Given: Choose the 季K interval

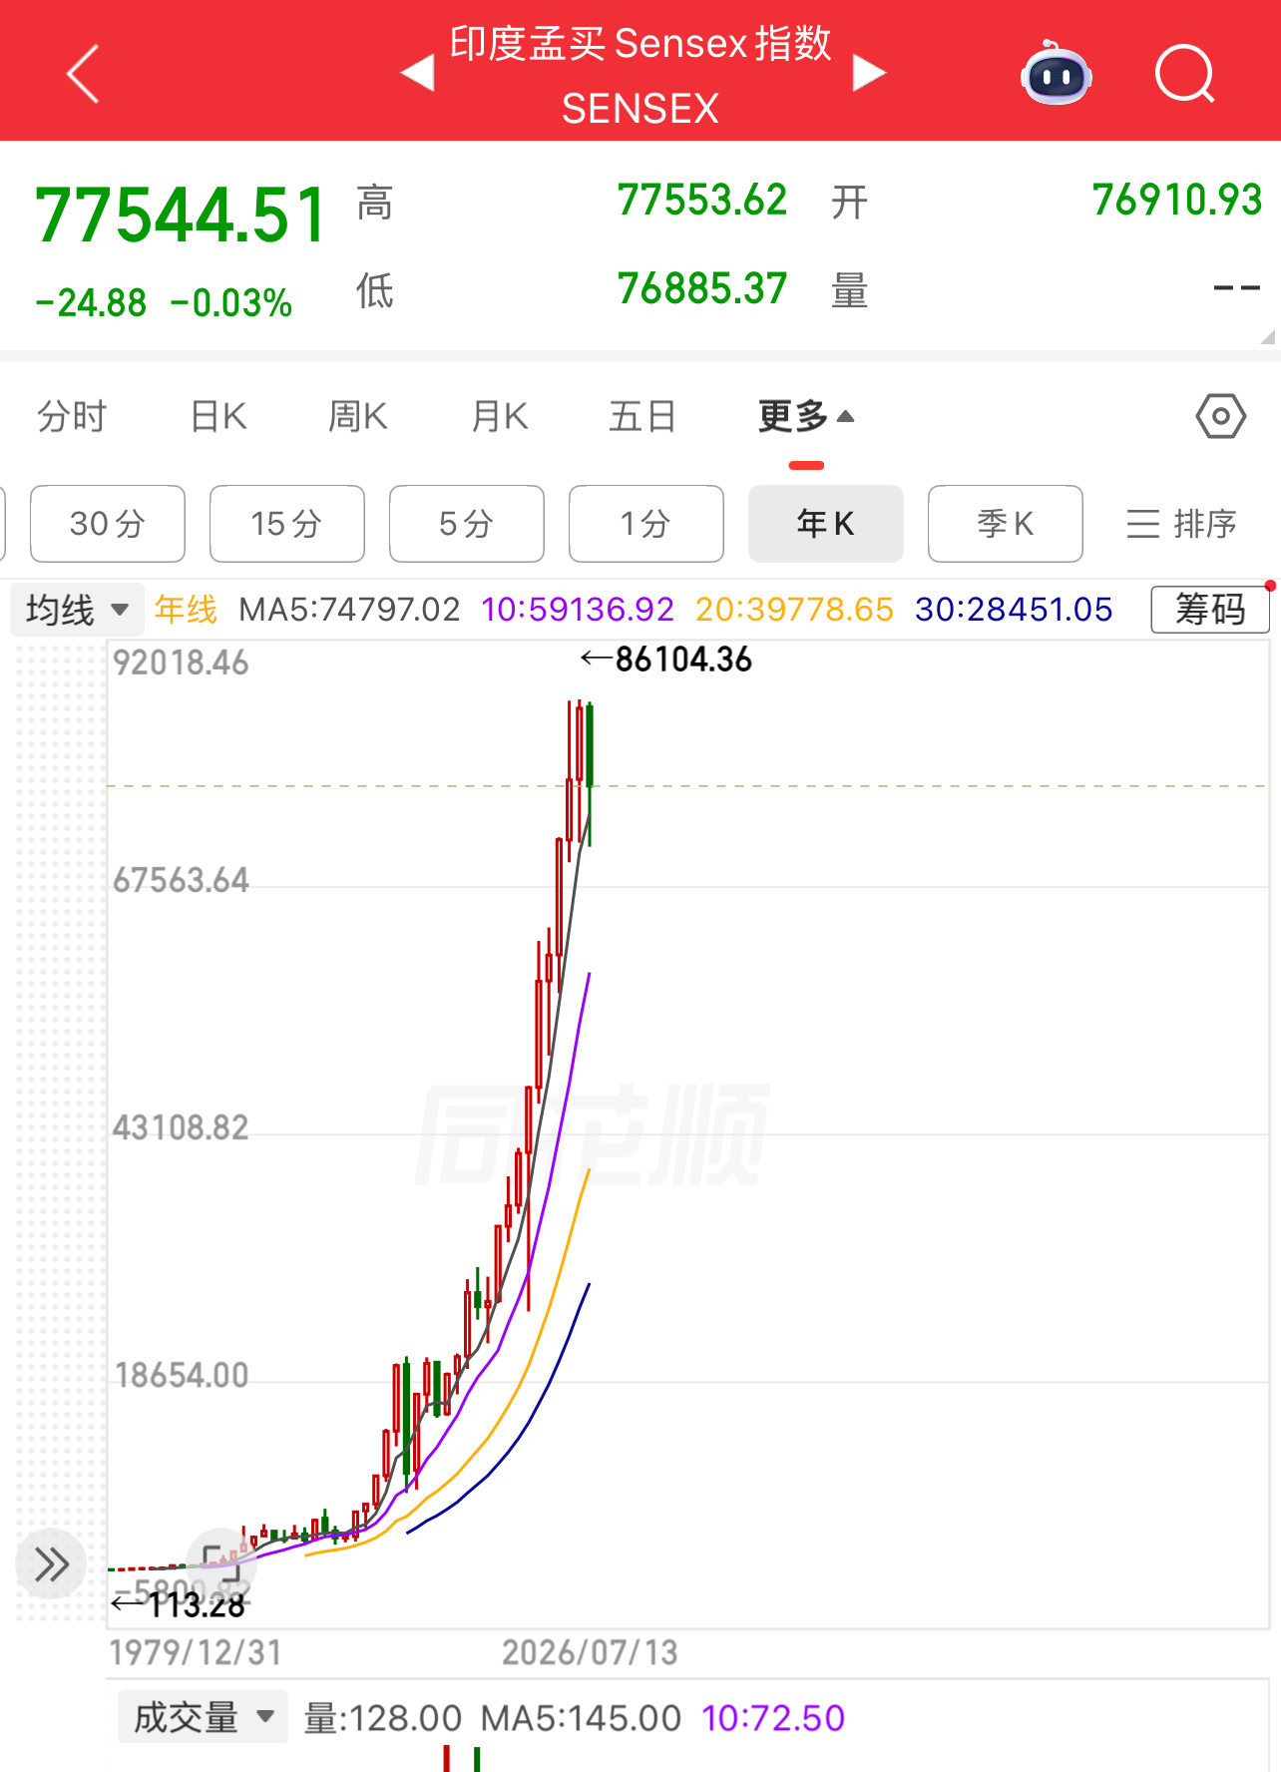Looking at the screenshot, I should point(1006,524).
